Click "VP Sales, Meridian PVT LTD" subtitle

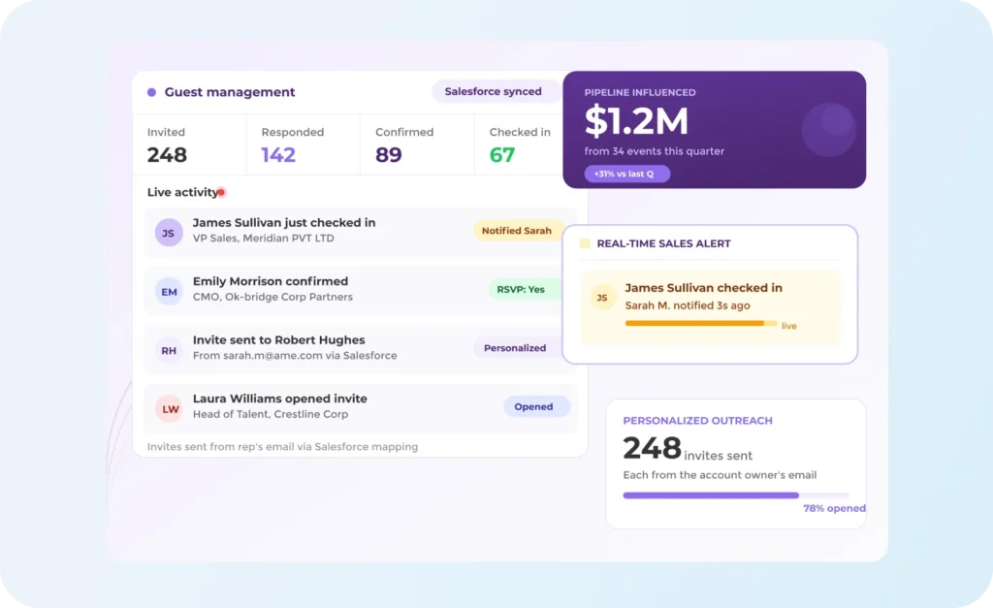click(x=264, y=239)
